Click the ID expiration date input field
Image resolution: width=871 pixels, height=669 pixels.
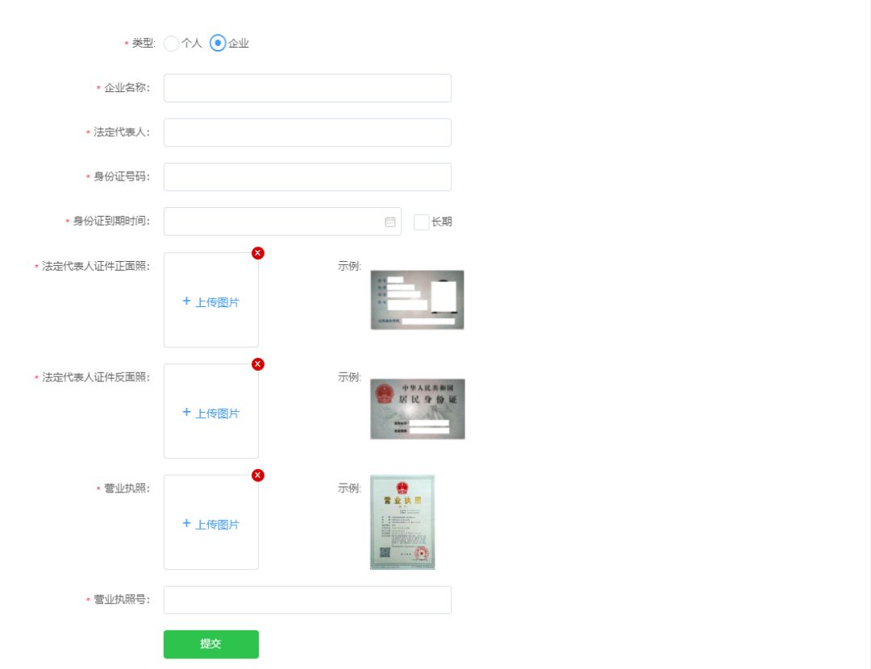274,220
